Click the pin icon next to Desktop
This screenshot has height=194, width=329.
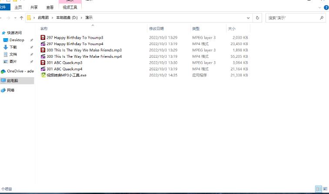31,40
